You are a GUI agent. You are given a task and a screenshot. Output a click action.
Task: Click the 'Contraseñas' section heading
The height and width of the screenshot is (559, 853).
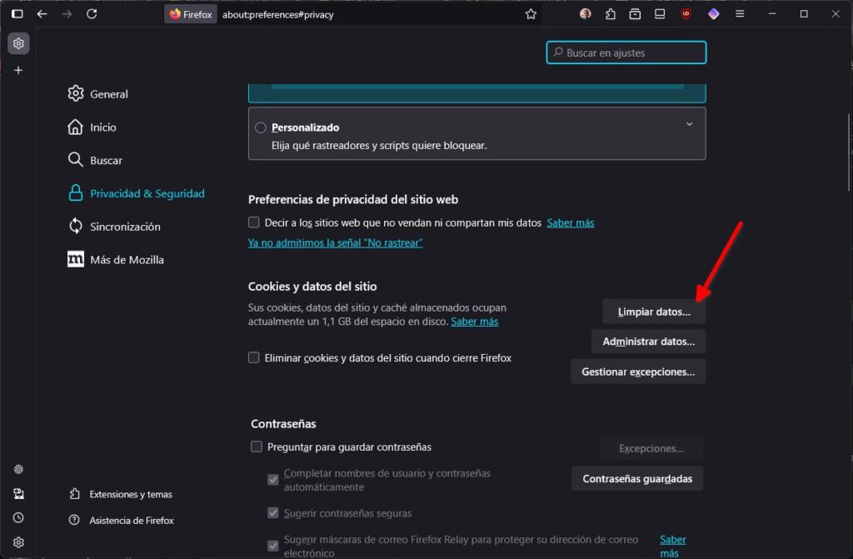[x=283, y=423]
